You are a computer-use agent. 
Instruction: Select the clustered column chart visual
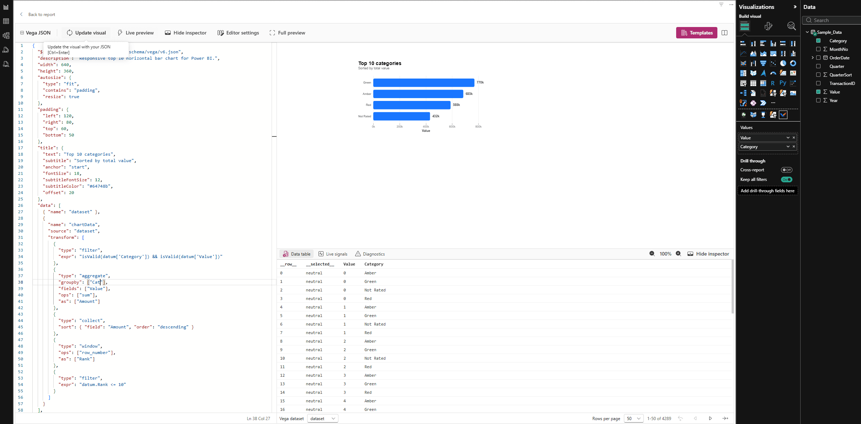[x=773, y=43]
